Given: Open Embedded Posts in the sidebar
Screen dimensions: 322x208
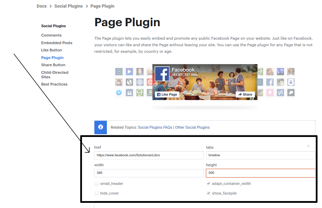Looking at the screenshot, I should click(x=57, y=43).
